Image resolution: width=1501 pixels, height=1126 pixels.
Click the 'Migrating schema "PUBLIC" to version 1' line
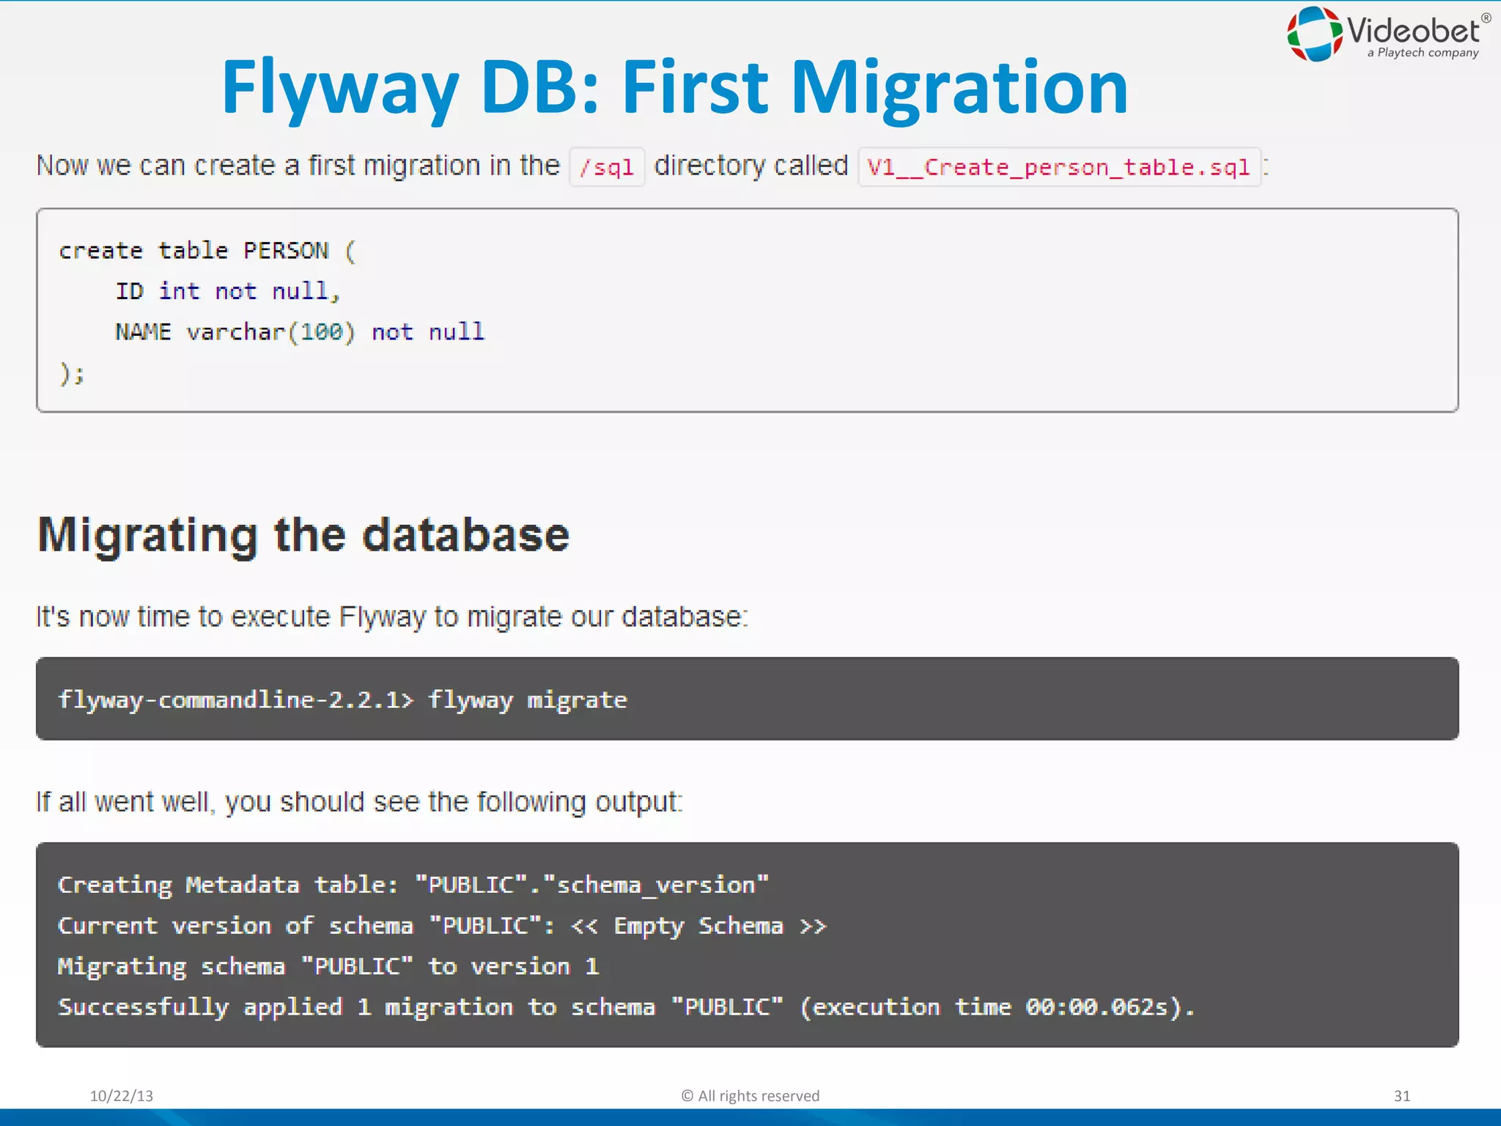click(x=328, y=967)
